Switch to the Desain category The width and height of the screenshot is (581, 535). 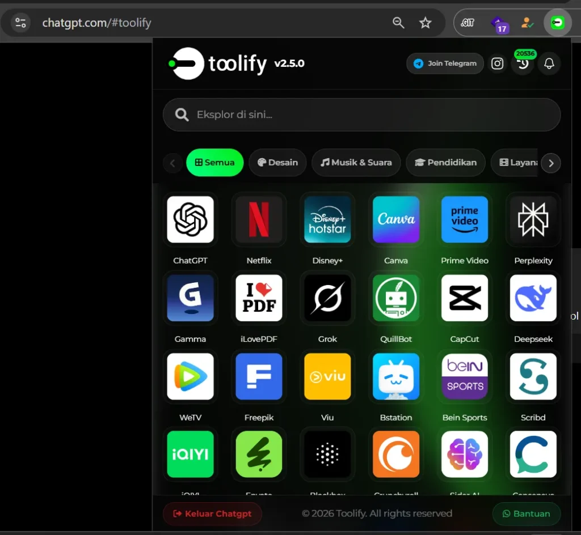pos(277,163)
